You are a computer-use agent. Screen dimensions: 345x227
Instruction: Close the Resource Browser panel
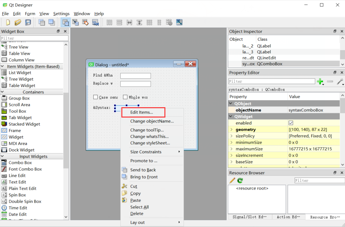click(x=342, y=173)
